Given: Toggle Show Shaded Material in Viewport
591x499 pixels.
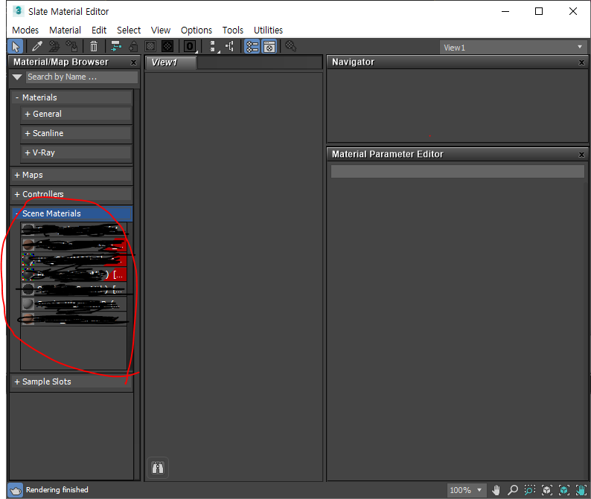Looking at the screenshot, I should [x=150, y=47].
